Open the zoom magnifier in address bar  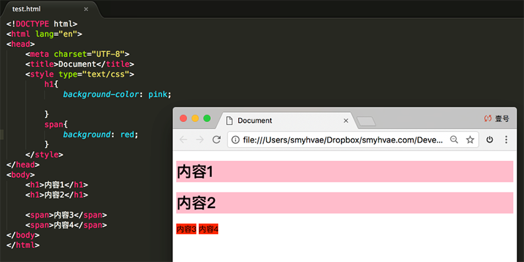click(454, 140)
